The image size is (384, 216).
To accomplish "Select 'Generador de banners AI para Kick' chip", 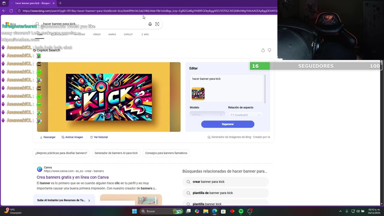I will 116,153.
